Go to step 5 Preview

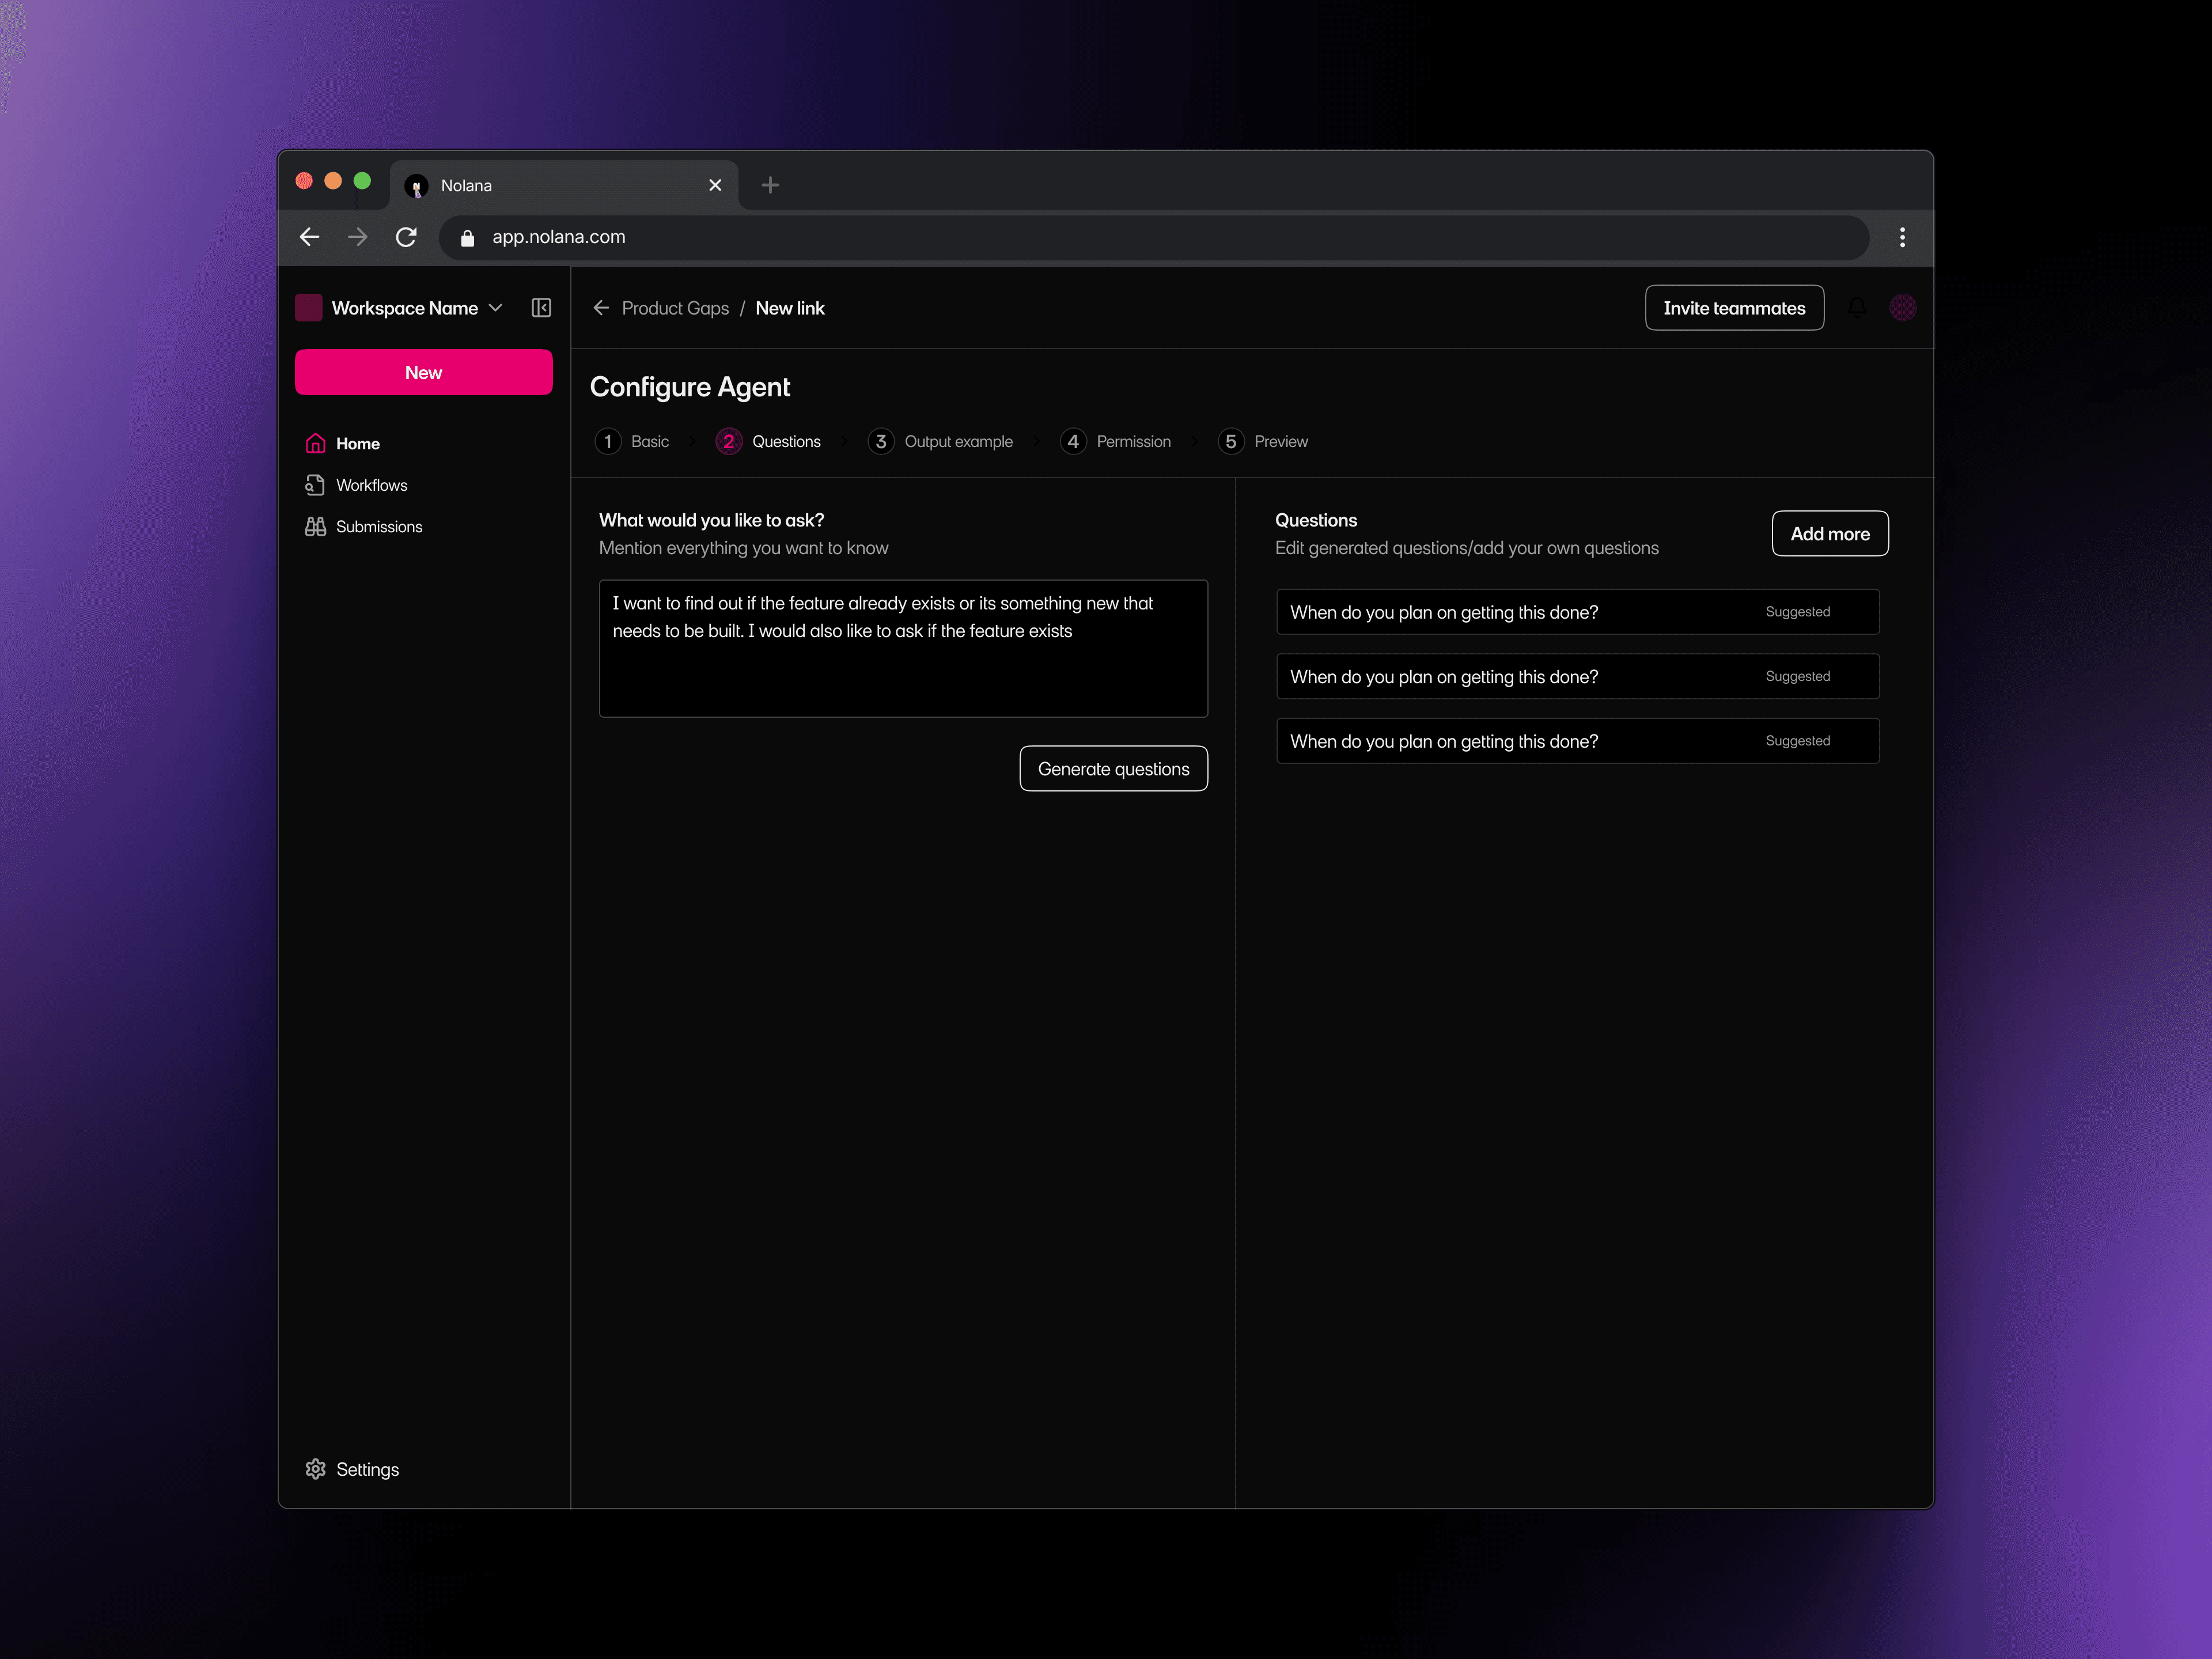1262,441
